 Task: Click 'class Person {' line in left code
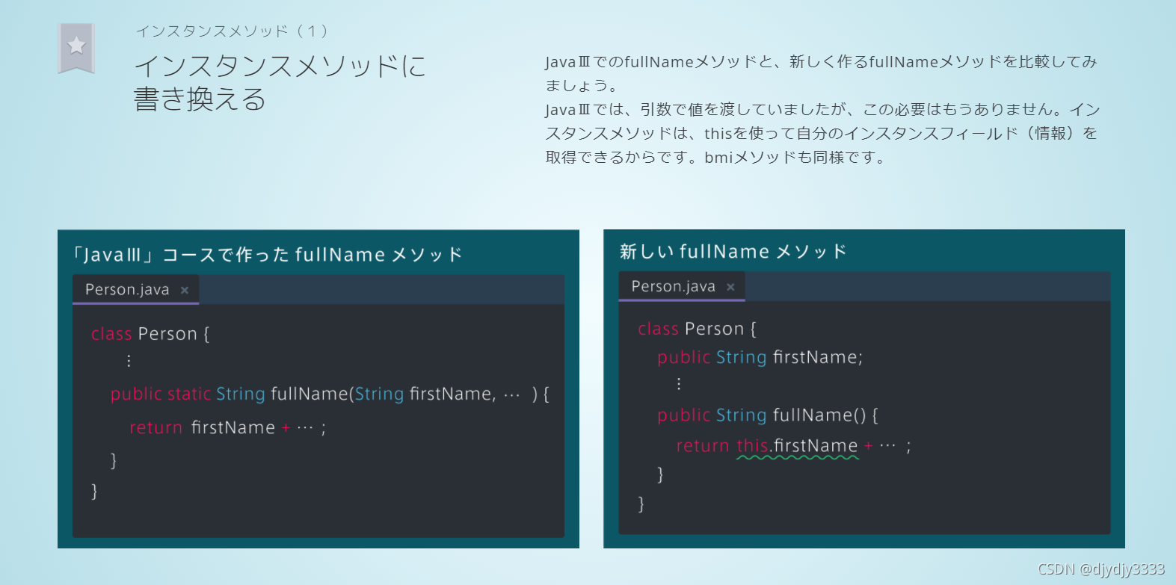click(150, 334)
